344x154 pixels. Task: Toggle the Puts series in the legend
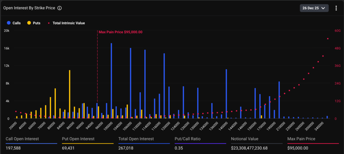coord(34,23)
